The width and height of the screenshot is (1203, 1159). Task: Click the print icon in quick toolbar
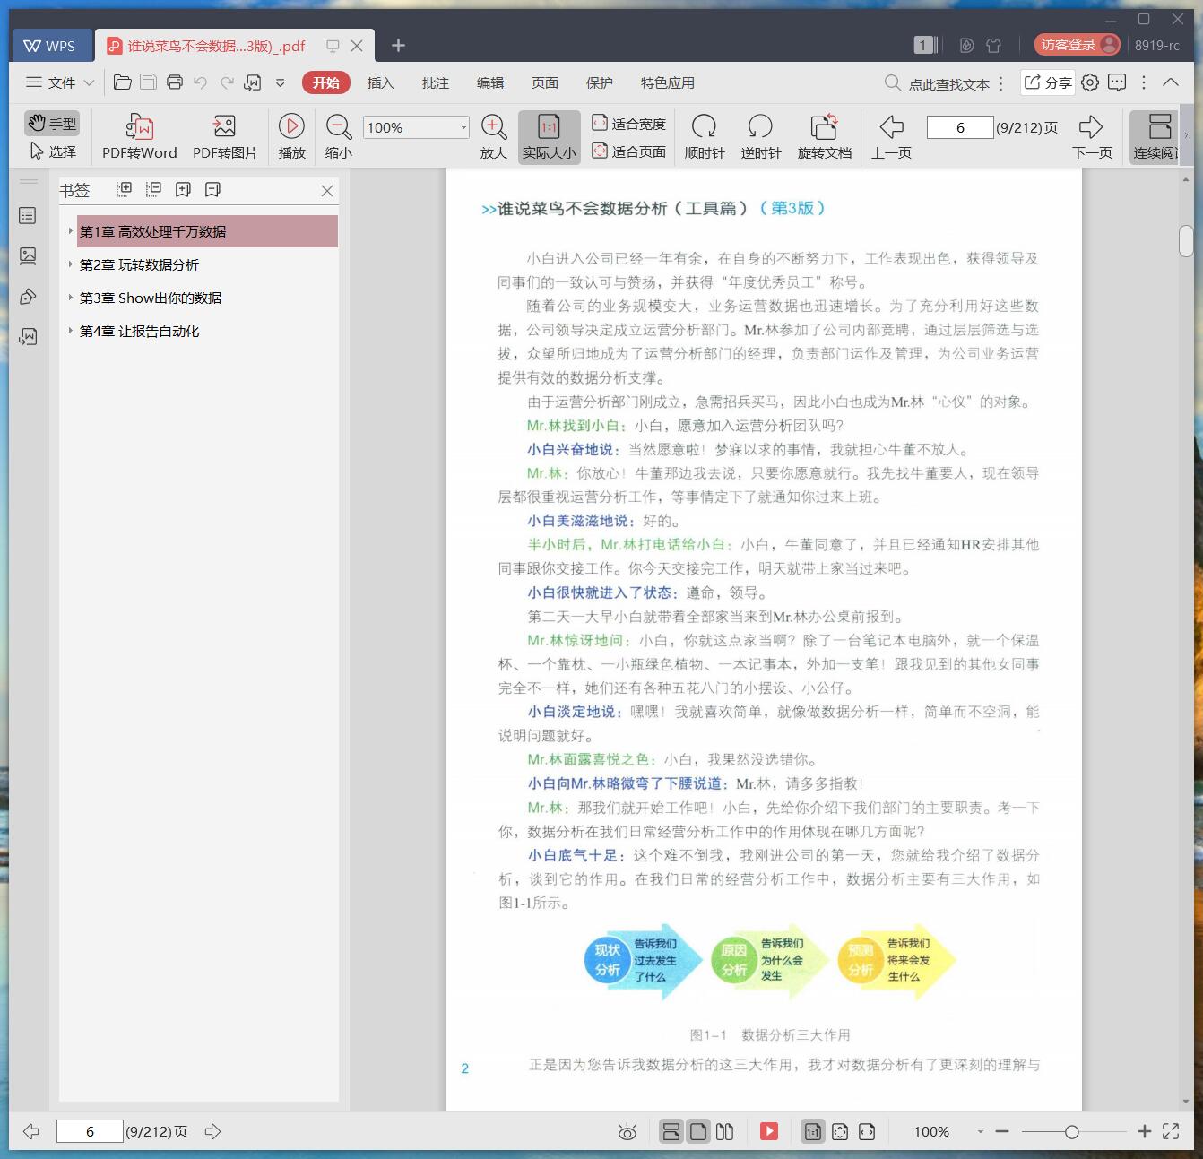tap(175, 82)
